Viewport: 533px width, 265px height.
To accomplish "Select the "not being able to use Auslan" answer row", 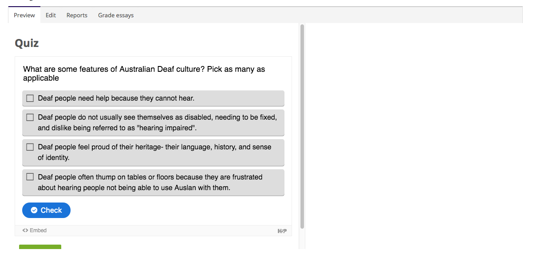I will point(153,182).
